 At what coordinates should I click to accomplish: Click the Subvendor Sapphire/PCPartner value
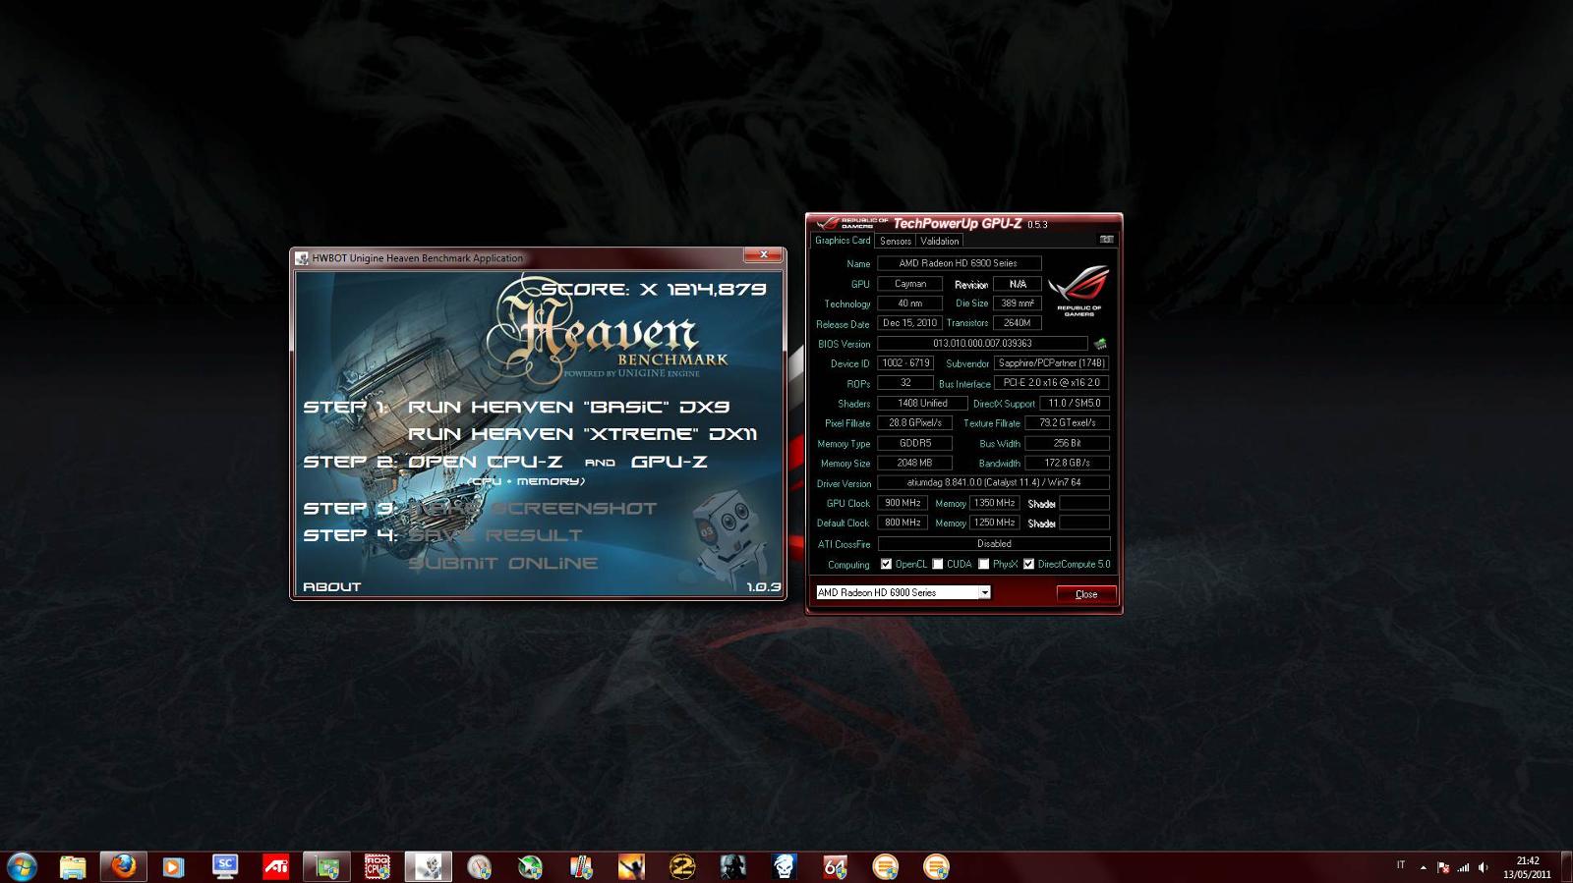pos(1052,363)
